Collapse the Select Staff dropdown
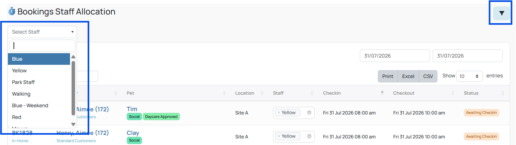The width and height of the screenshot is (516, 145). pos(42,32)
